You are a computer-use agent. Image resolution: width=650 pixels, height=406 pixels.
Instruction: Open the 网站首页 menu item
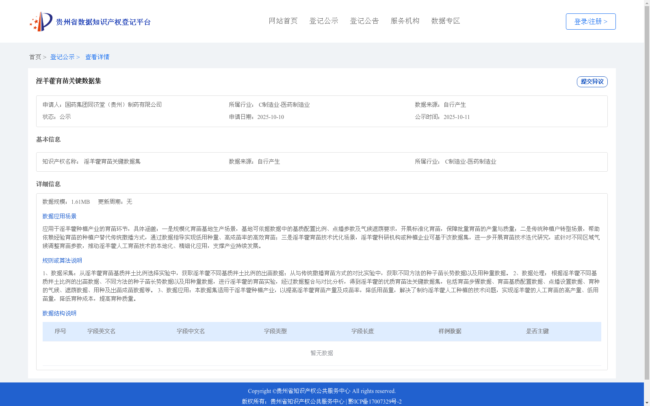(x=283, y=21)
